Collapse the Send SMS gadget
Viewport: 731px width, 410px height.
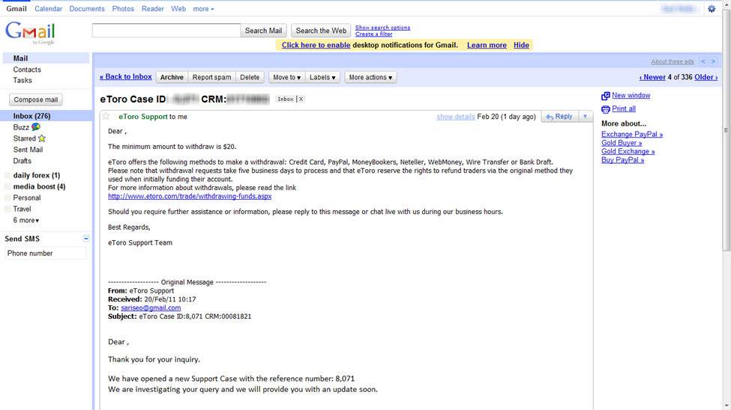pos(86,238)
